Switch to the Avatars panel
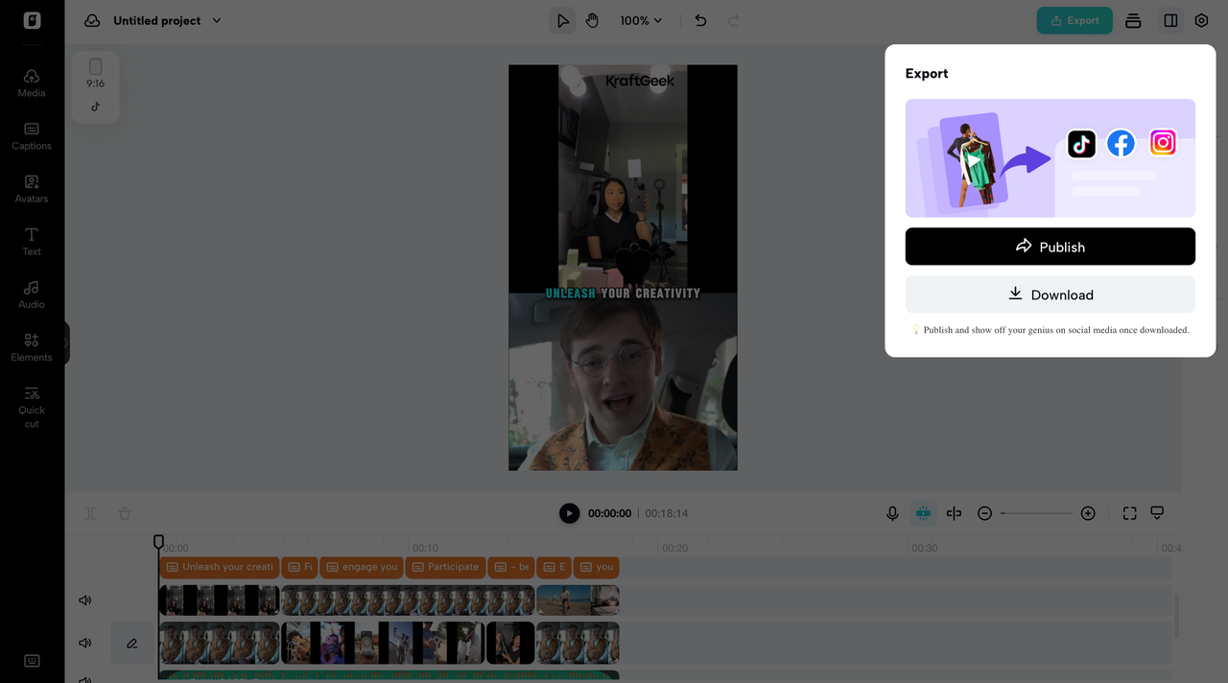 32,190
